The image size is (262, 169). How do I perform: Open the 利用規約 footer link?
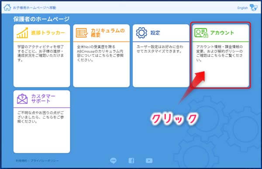[x=21, y=161]
